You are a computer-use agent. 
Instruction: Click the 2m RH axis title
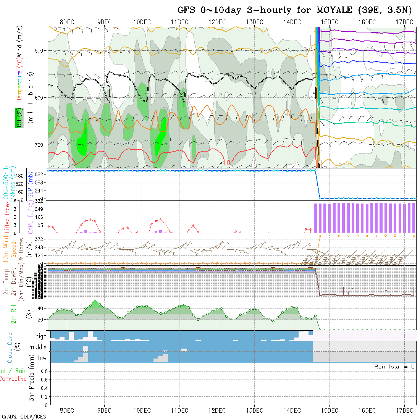tap(13, 314)
